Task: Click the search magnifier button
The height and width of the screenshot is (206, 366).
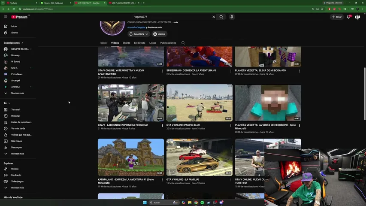Action: 221,17
